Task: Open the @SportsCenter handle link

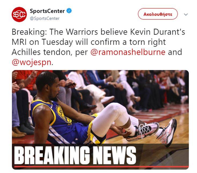Action: [x=44, y=19]
